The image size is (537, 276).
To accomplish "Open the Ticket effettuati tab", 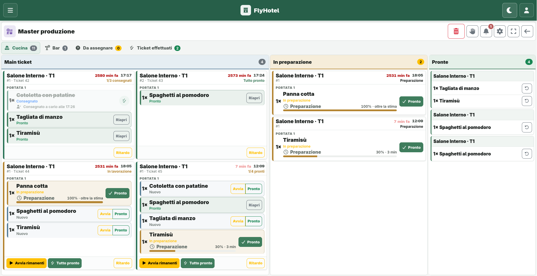I will click(155, 48).
